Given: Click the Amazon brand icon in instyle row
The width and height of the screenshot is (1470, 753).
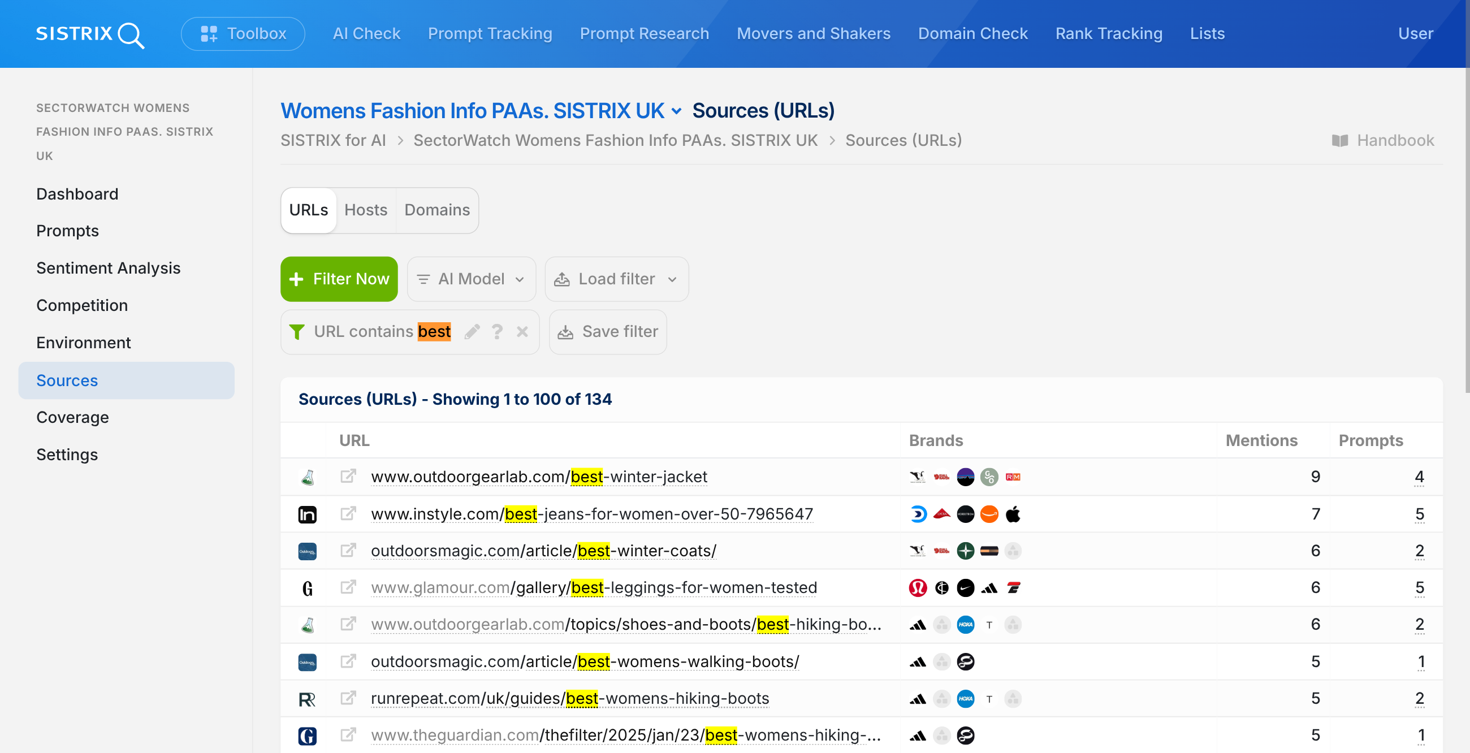Looking at the screenshot, I should coord(989,514).
